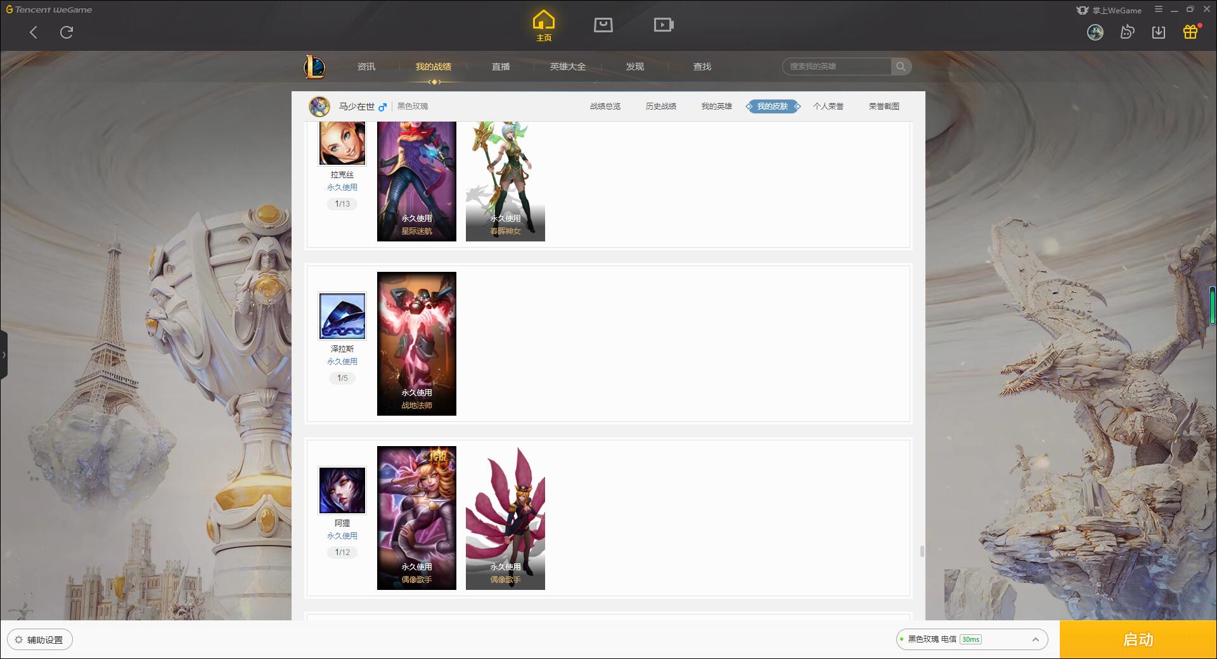
Task: Switch to 战绩总览 sub-tab
Action: [605, 106]
